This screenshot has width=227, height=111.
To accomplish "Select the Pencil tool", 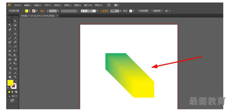I will coord(15,38).
